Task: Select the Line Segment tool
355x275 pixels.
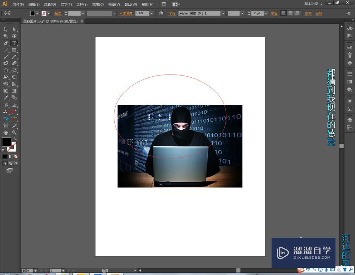Action: (x=6, y=50)
